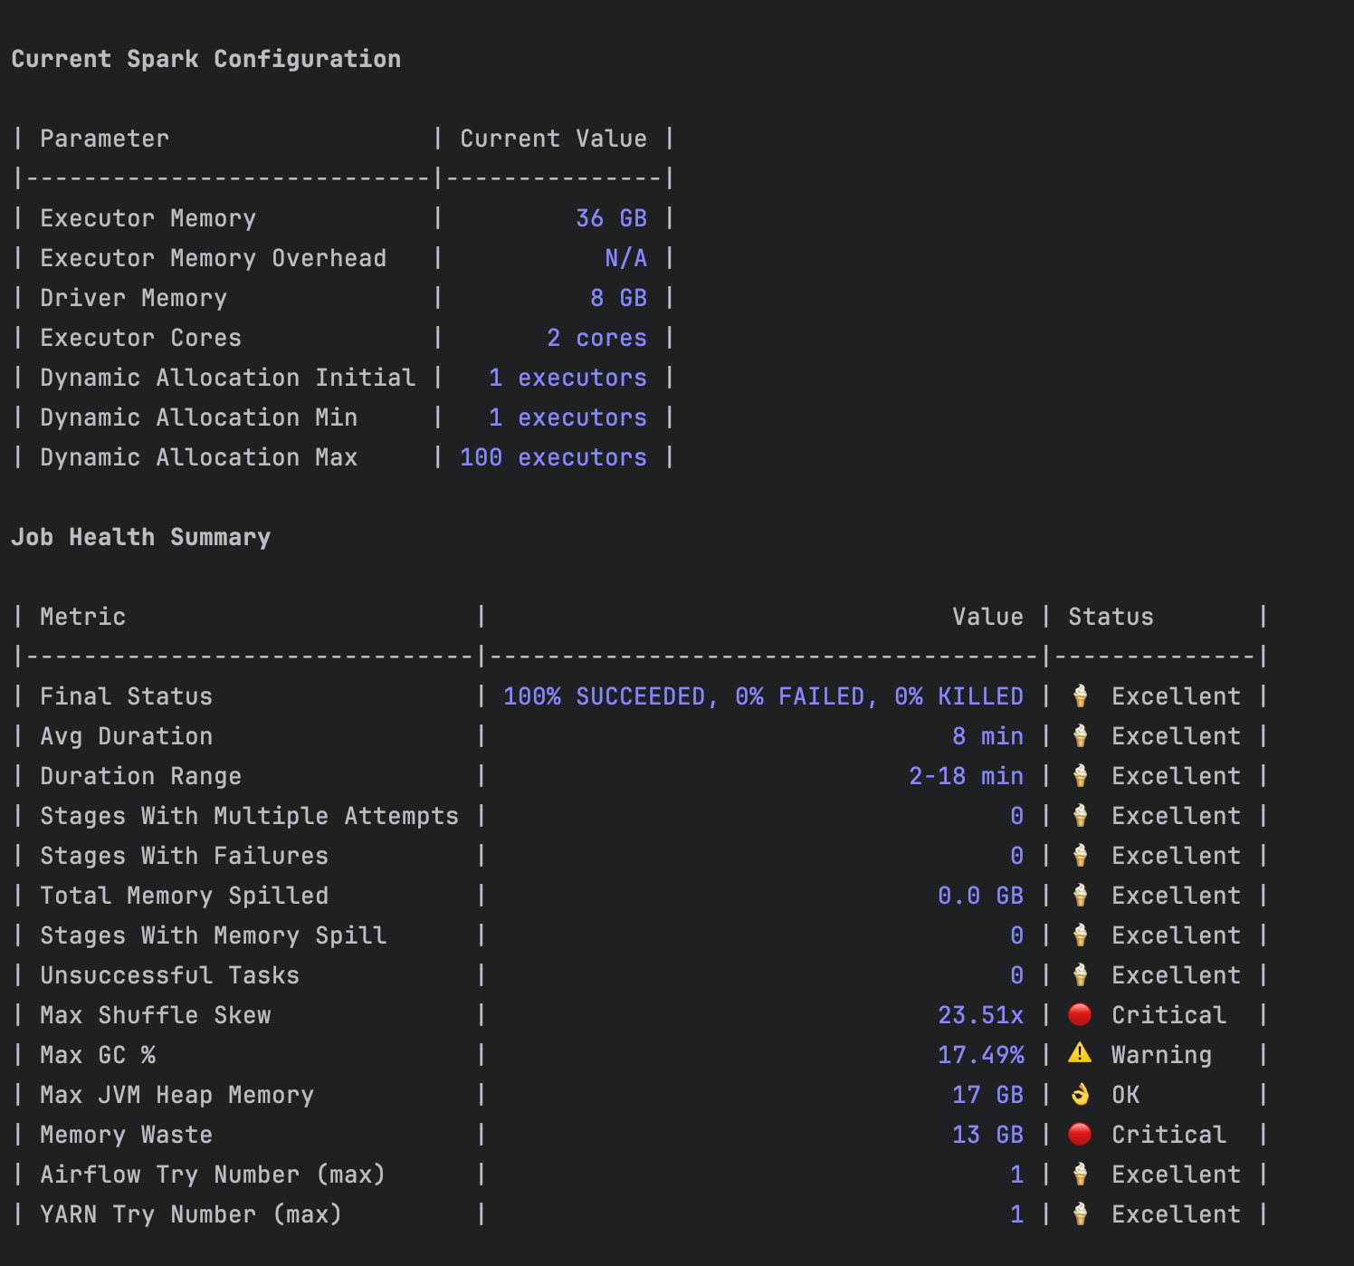Click the Excellent icon for YARN Try Number
Screen dimensions: 1354x1266
point(1079,1213)
